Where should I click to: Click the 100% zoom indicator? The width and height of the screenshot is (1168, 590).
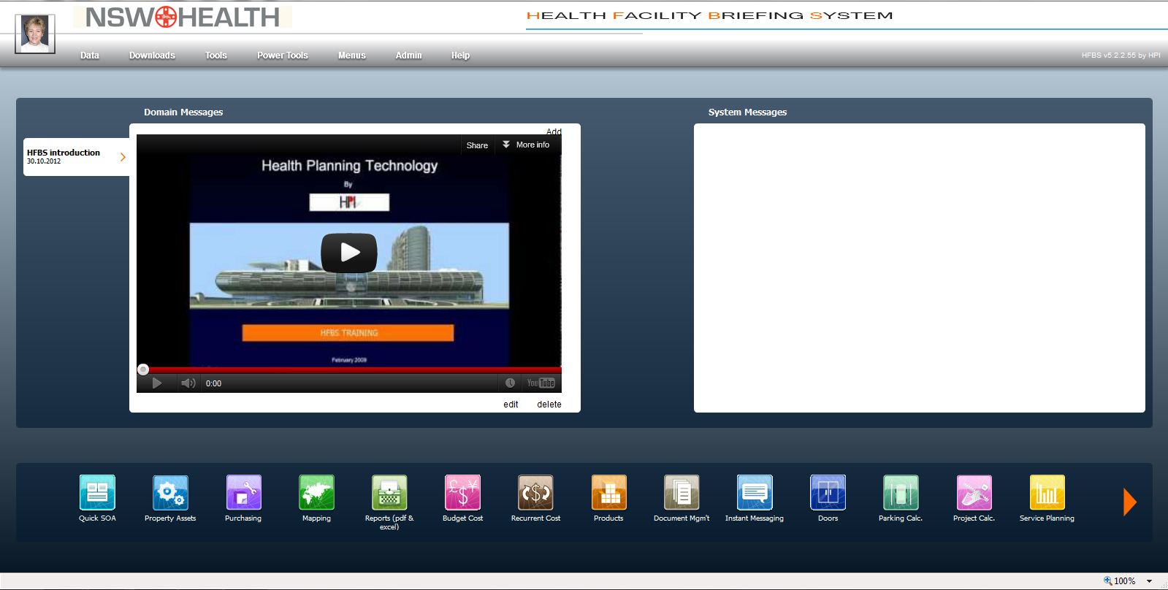click(x=1120, y=581)
